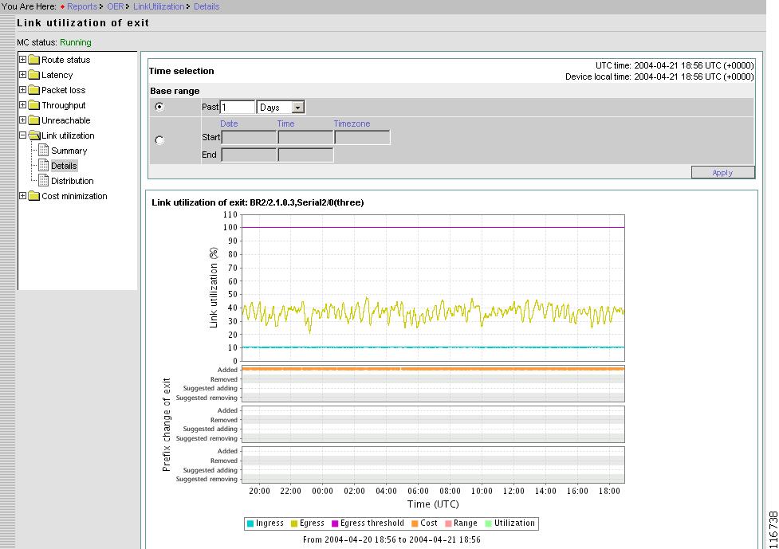Click the Past value input field
The image size is (779, 549).
pos(238,107)
